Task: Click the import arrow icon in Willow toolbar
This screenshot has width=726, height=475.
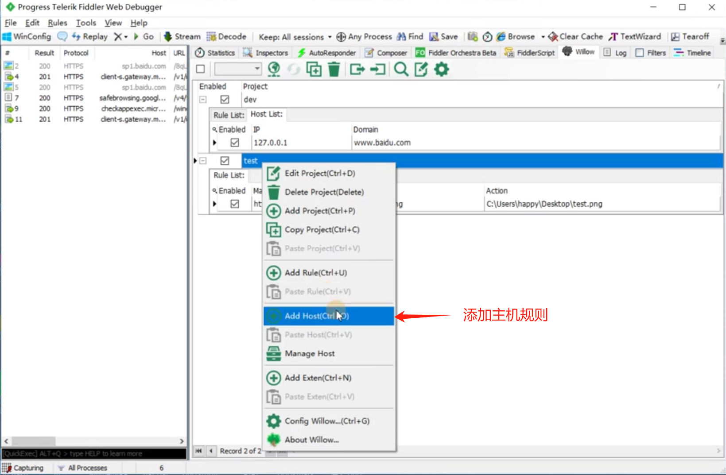Action: coord(378,69)
